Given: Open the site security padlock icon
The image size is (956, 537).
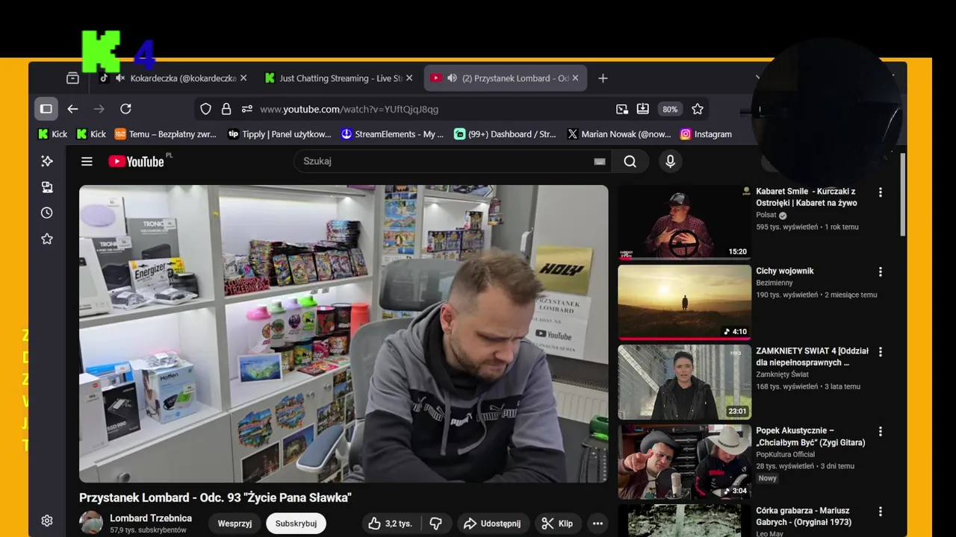Looking at the screenshot, I should (226, 109).
